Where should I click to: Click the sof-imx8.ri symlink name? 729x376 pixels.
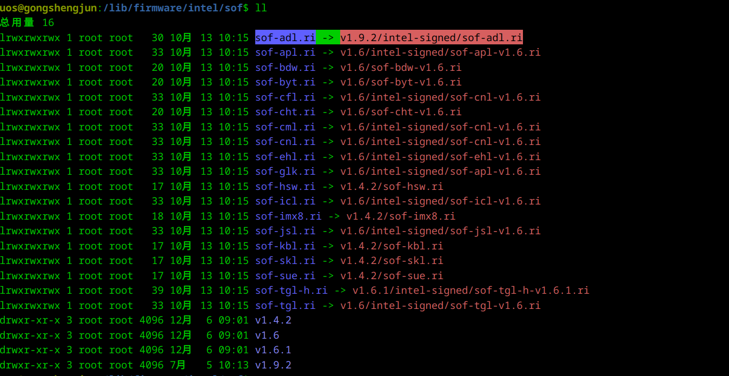pyautogui.click(x=288, y=216)
